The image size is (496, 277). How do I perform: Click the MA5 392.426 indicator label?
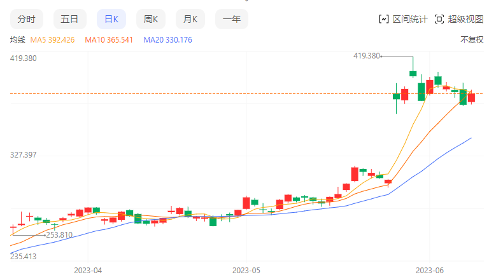pos(52,40)
